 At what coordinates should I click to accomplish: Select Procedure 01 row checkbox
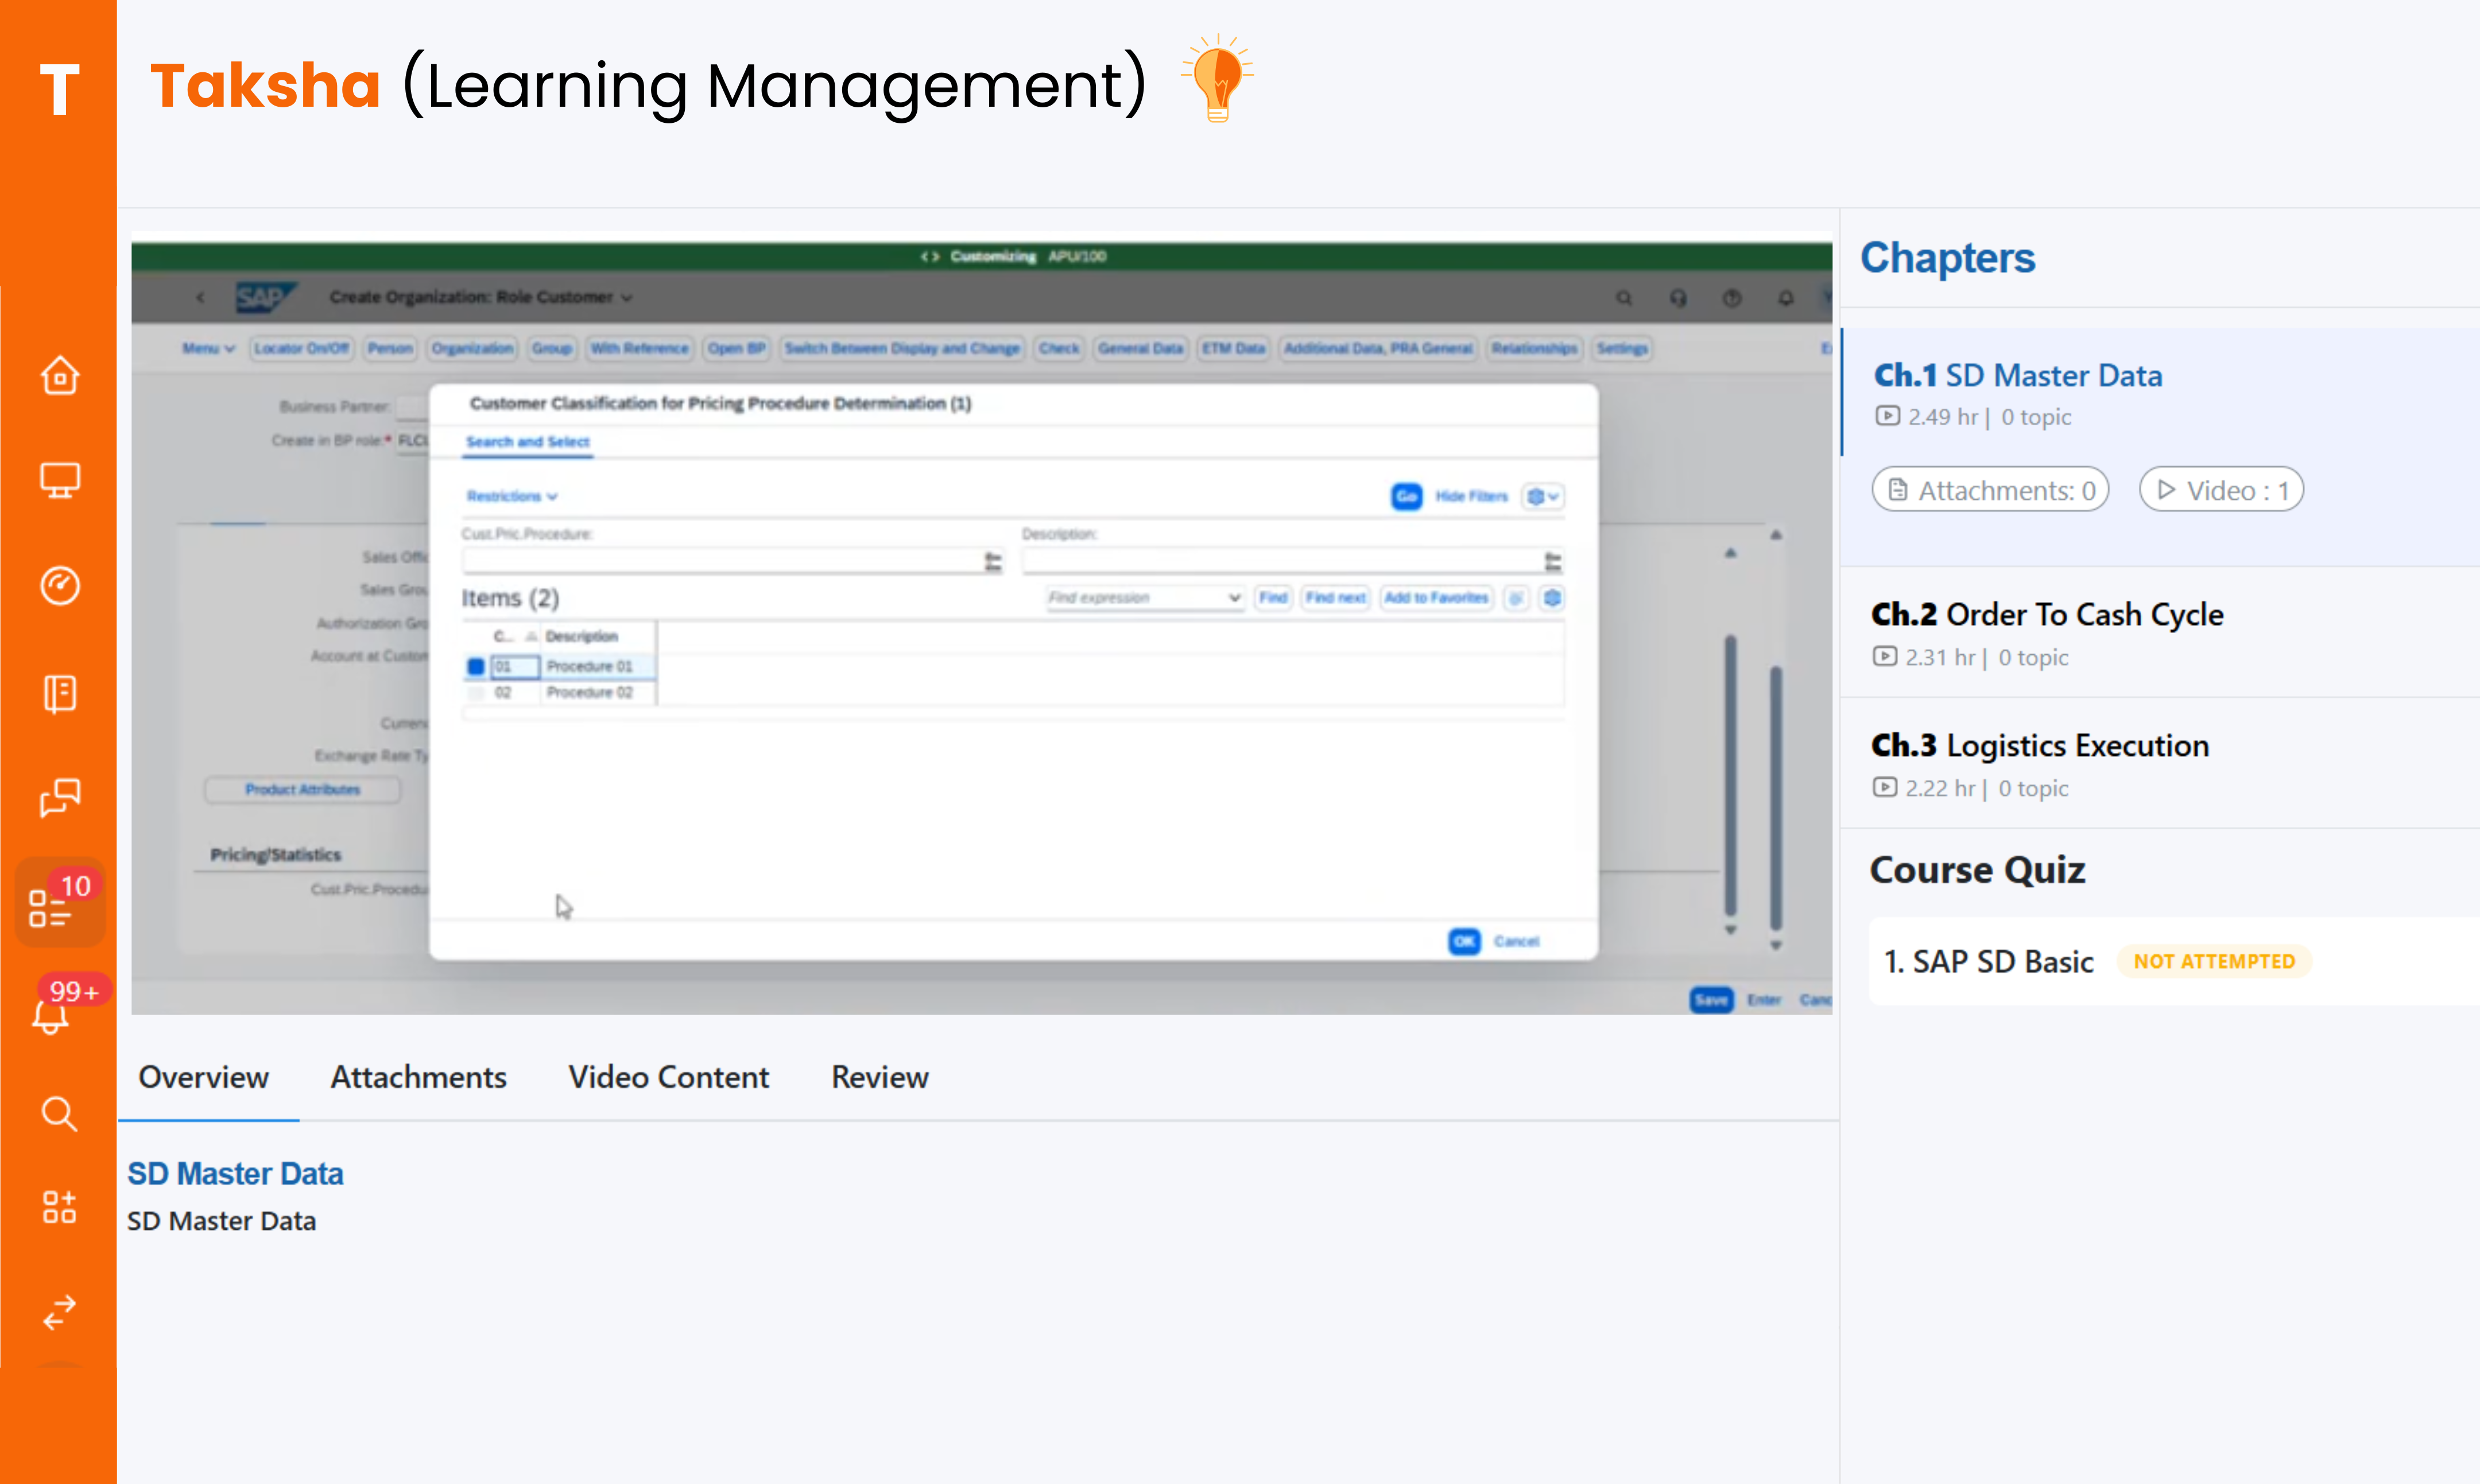(476, 666)
